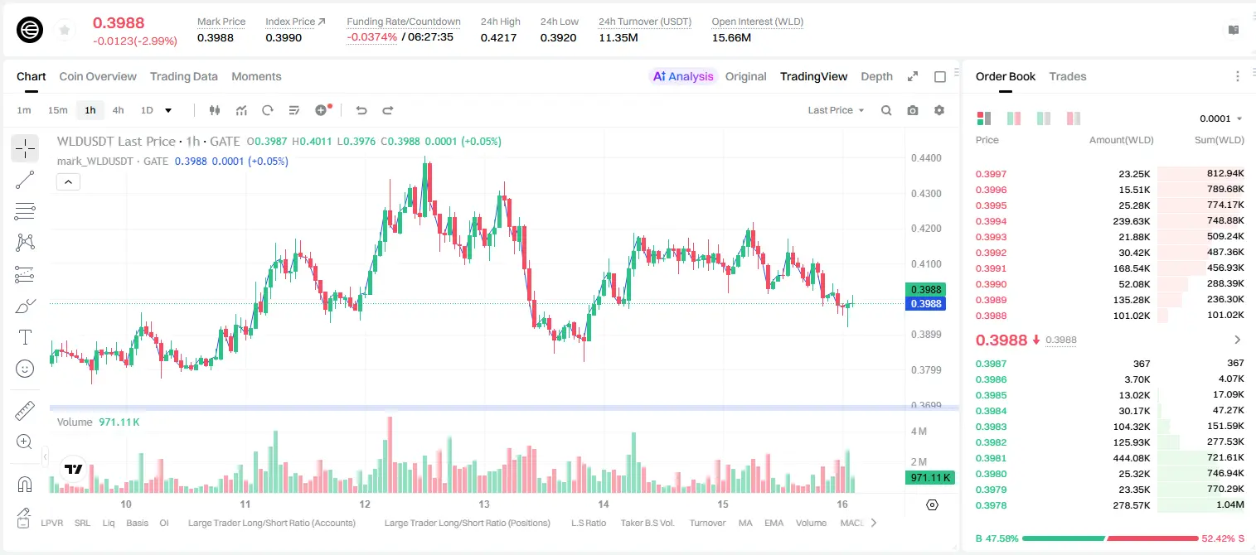Take a chart snapshot with camera icon

pyautogui.click(x=913, y=110)
